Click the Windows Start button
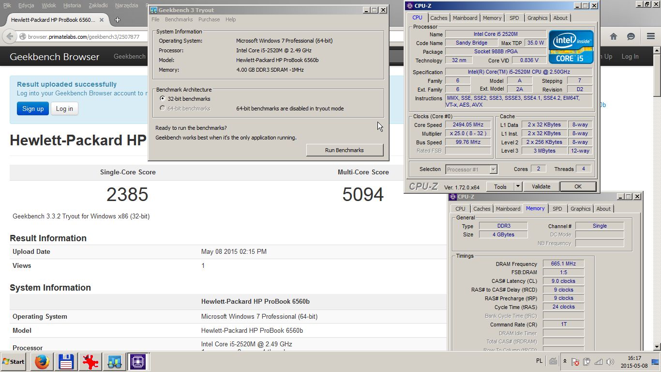Image resolution: width=661 pixels, height=372 pixels. pyautogui.click(x=14, y=361)
